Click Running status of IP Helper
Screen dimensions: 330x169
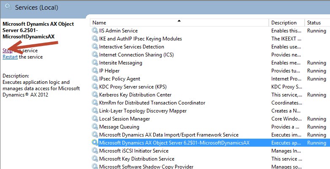tap(316, 71)
